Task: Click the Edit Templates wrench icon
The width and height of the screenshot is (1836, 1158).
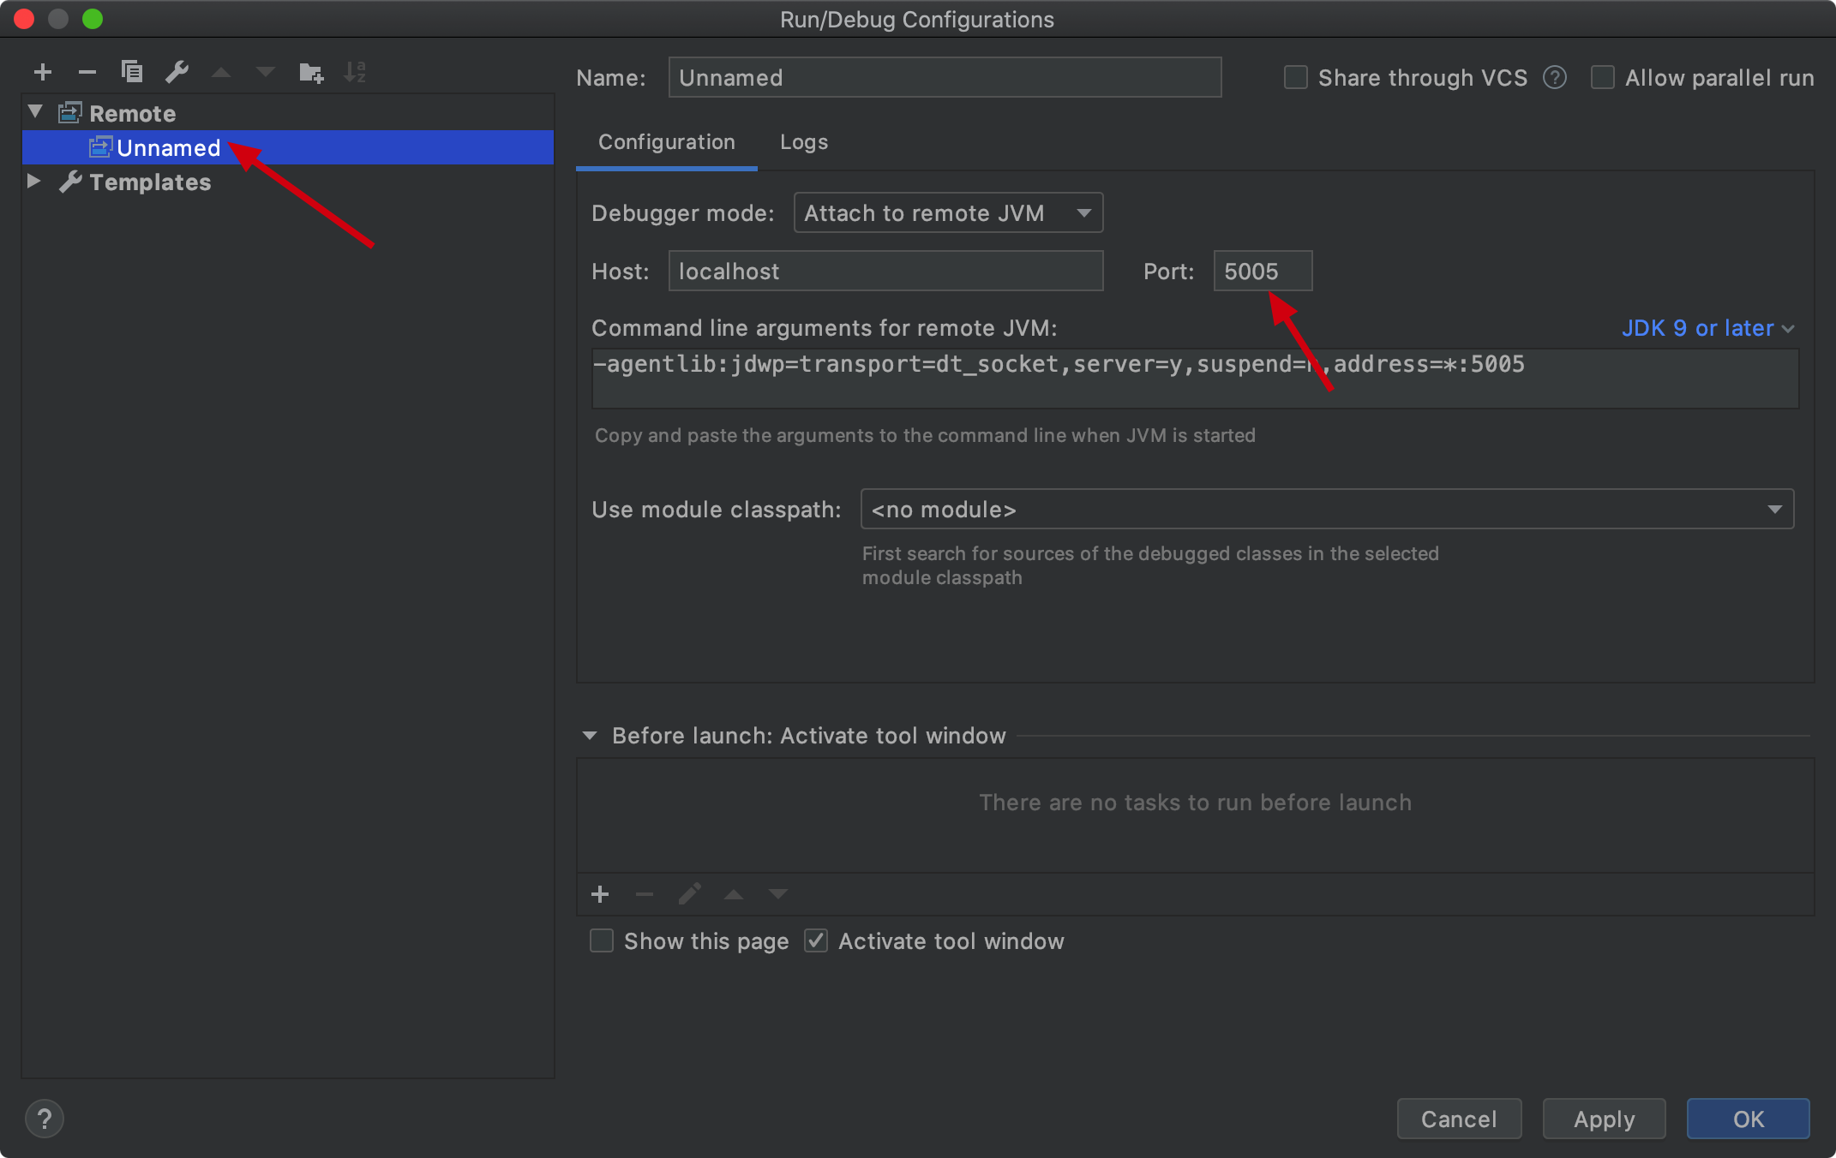Action: (x=177, y=72)
